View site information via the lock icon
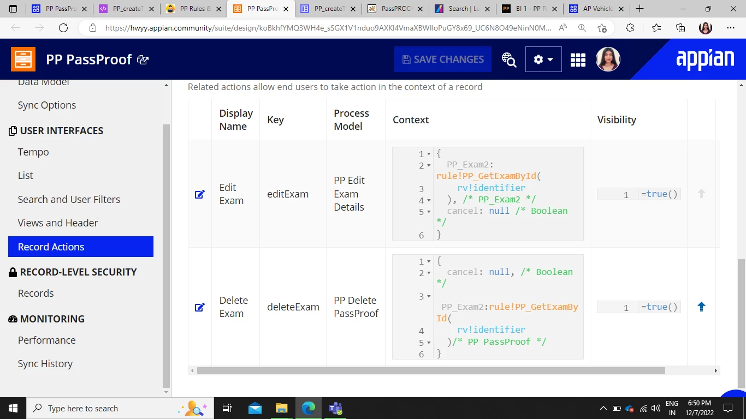This screenshot has height=419, width=746. (x=93, y=28)
